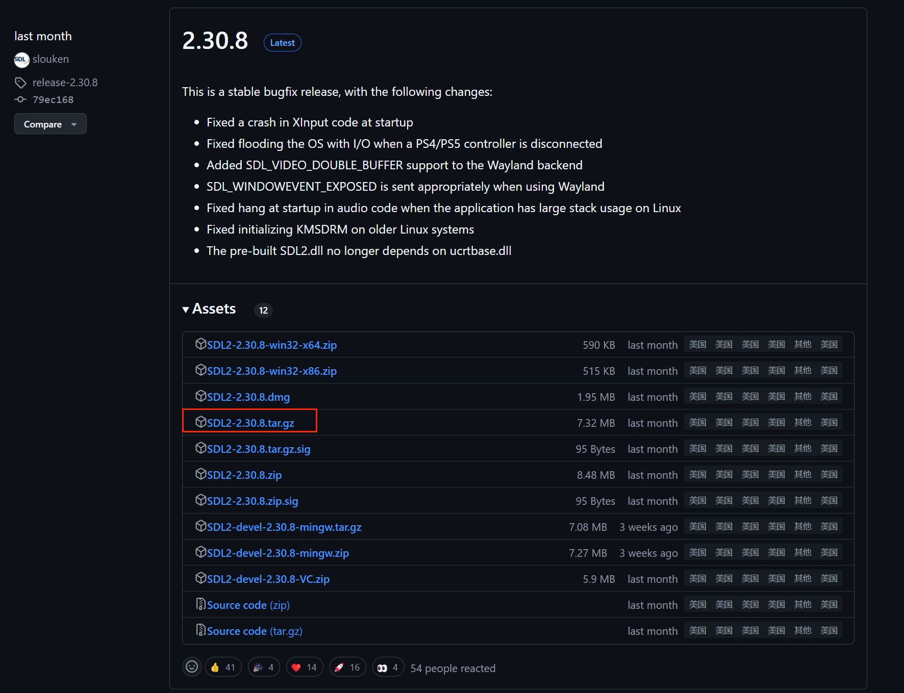
Task: Download SDL2-devel-2.30.8-VC.zip
Action: coord(268,579)
